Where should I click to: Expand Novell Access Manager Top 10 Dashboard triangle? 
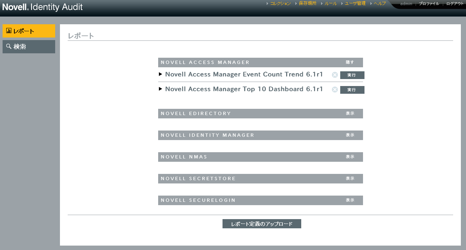coord(160,89)
